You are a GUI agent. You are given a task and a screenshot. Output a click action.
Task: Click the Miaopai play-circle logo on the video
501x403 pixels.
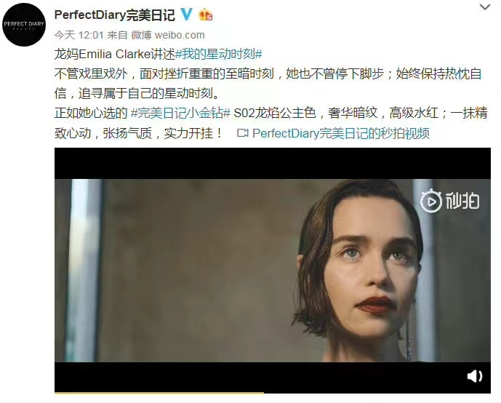pos(430,201)
